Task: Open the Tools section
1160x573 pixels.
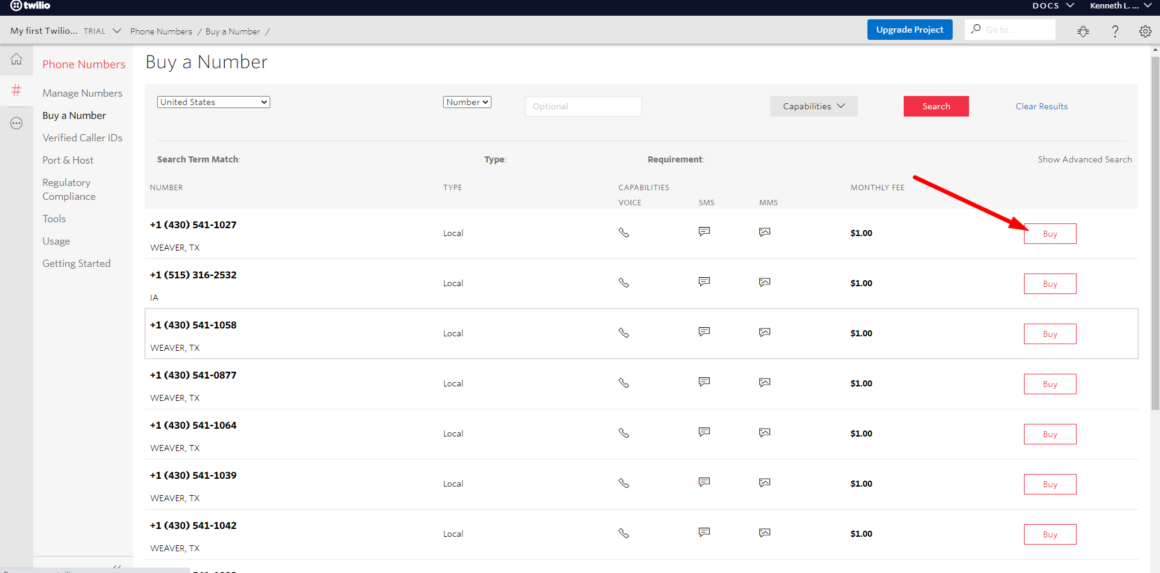Action: point(54,219)
